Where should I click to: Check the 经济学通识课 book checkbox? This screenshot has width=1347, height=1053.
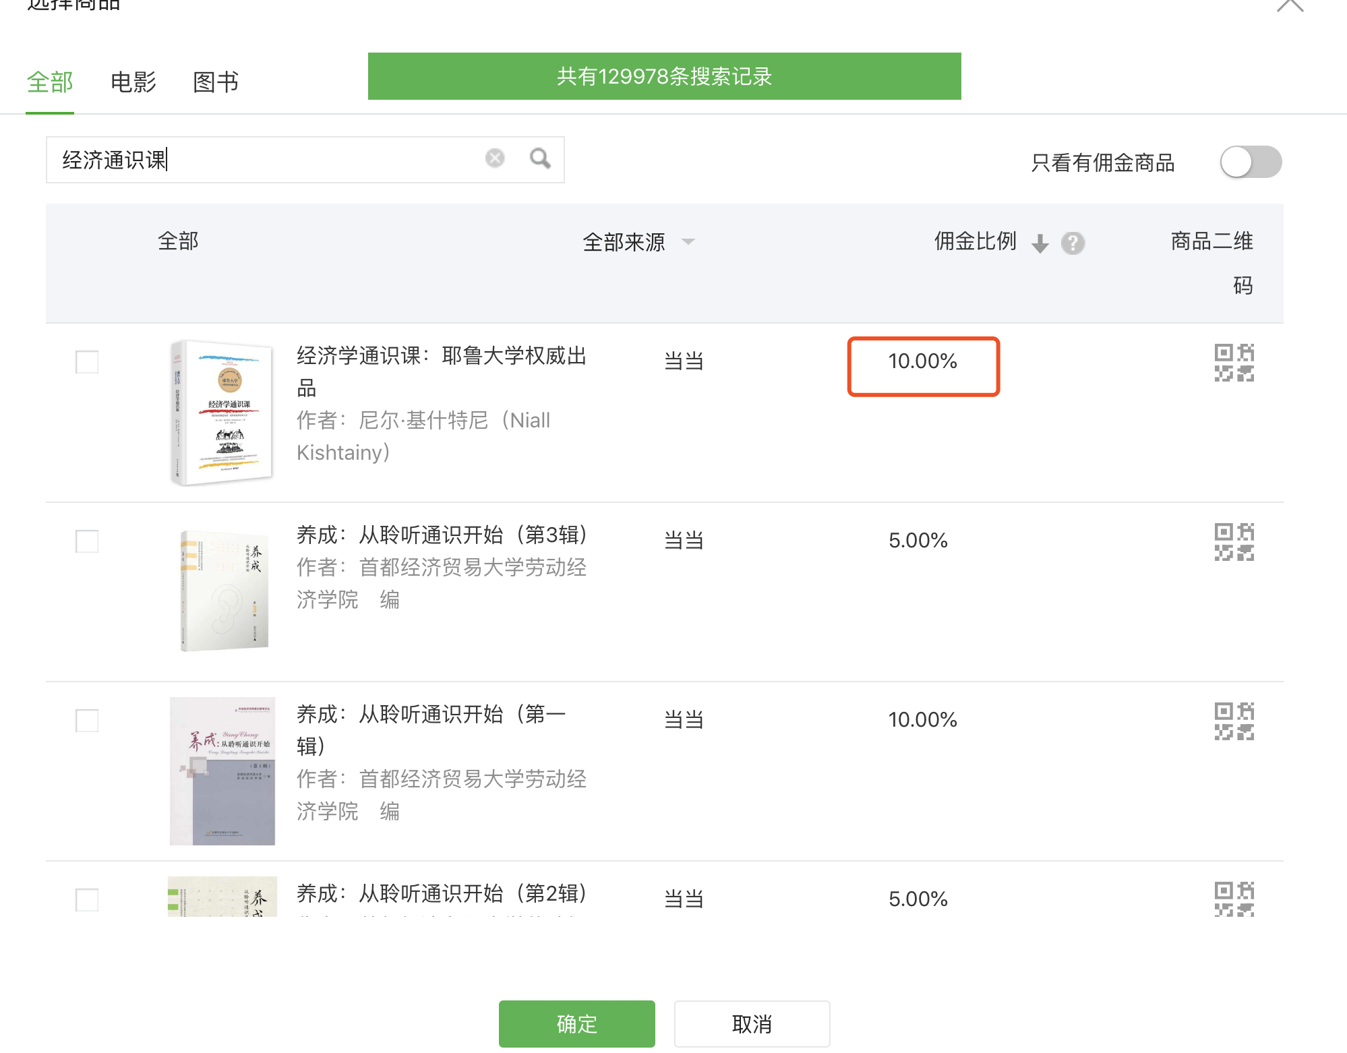[x=87, y=362]
